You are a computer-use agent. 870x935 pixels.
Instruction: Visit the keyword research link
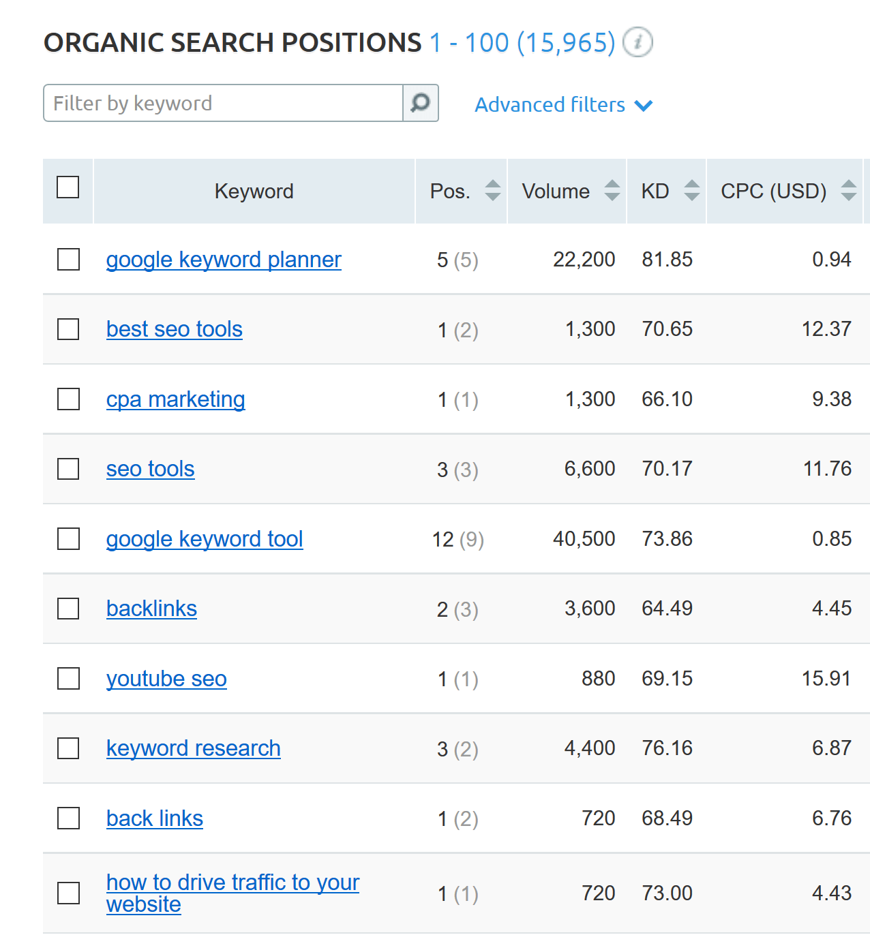click(x=194, y=748)
